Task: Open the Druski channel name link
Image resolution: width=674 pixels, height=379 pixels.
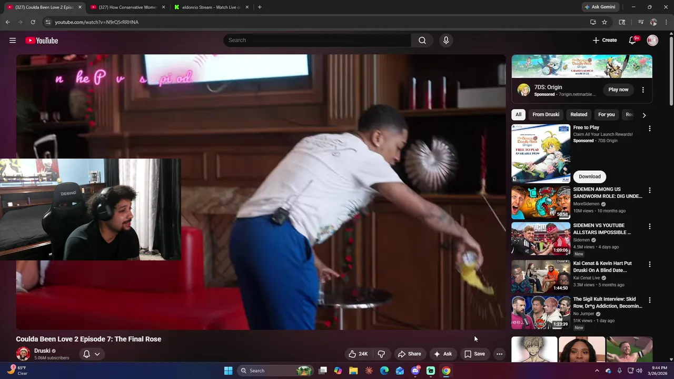Action: 42,351
